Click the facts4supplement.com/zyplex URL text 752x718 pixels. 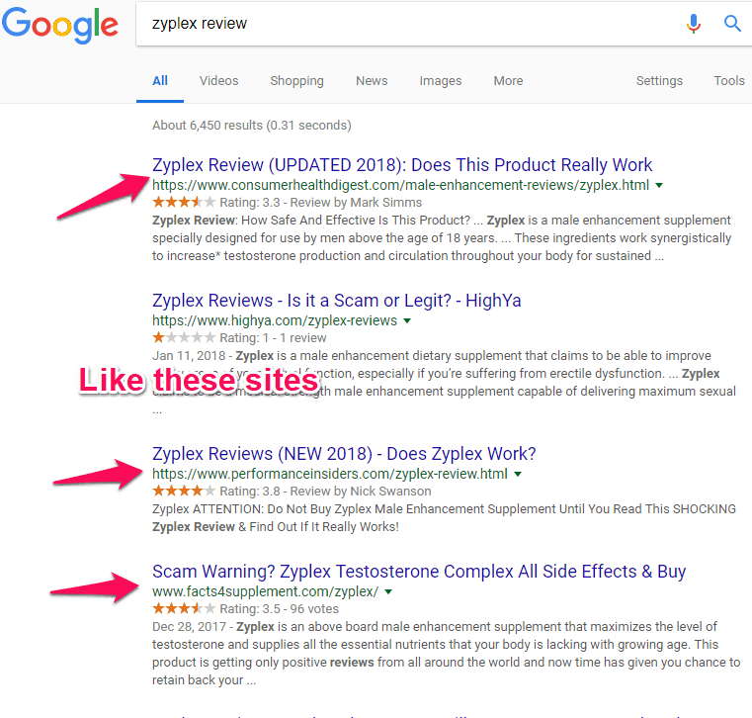click(x=265, y=591)
